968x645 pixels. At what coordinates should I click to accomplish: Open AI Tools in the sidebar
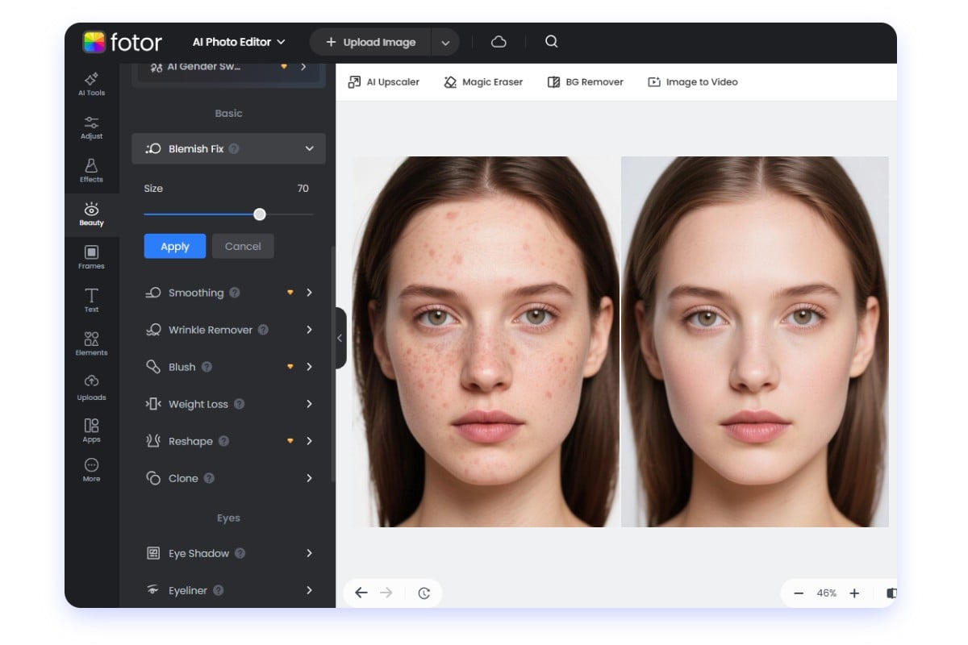(x=91, y=84)
